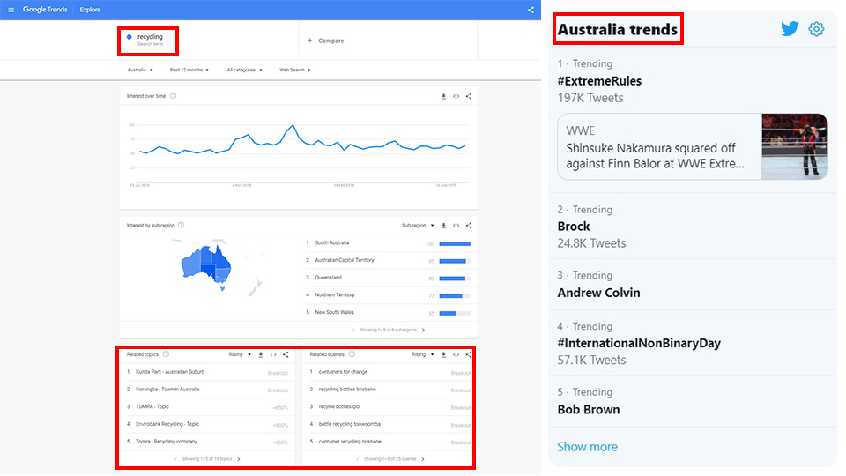Go to next page of related topics
846x476 pixels.
[x=239, y=459]
